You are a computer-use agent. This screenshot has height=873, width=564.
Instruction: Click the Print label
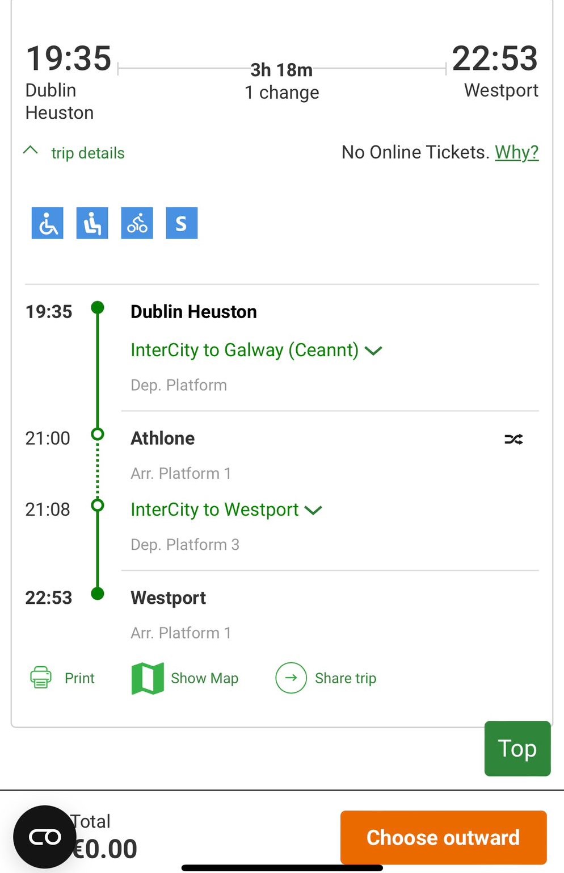(79, 678)
